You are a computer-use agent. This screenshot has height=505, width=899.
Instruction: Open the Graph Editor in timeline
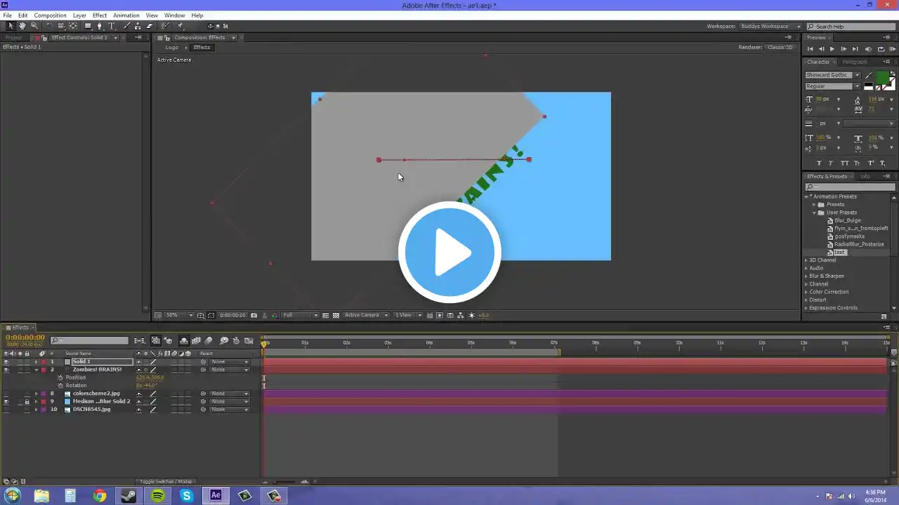coord(249,341)
